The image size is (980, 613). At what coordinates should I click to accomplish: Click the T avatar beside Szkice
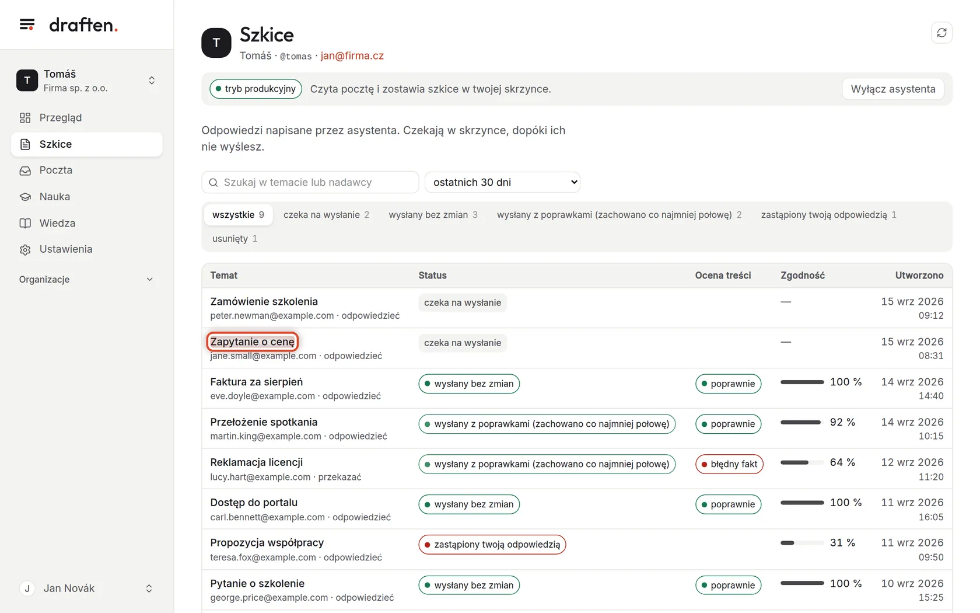click(x=216, y=43)
